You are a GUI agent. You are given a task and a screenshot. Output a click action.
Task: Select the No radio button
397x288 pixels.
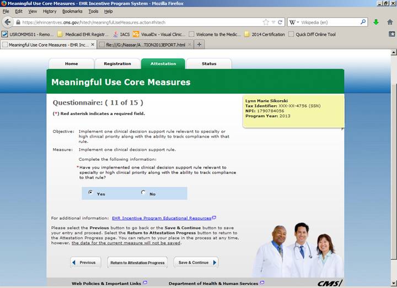(143, 193)
